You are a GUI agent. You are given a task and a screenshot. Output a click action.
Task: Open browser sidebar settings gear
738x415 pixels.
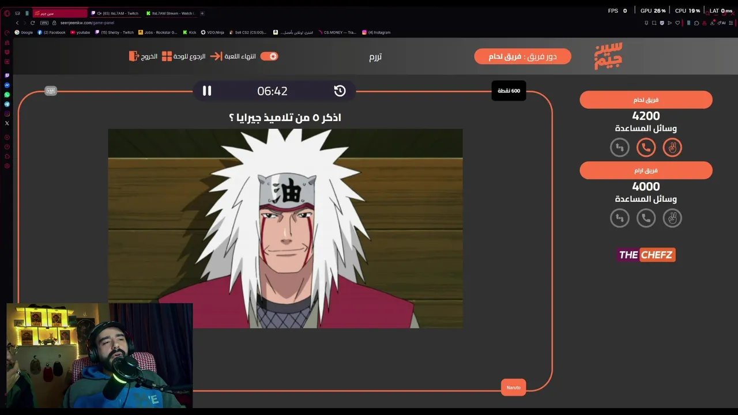coord(7,166)
